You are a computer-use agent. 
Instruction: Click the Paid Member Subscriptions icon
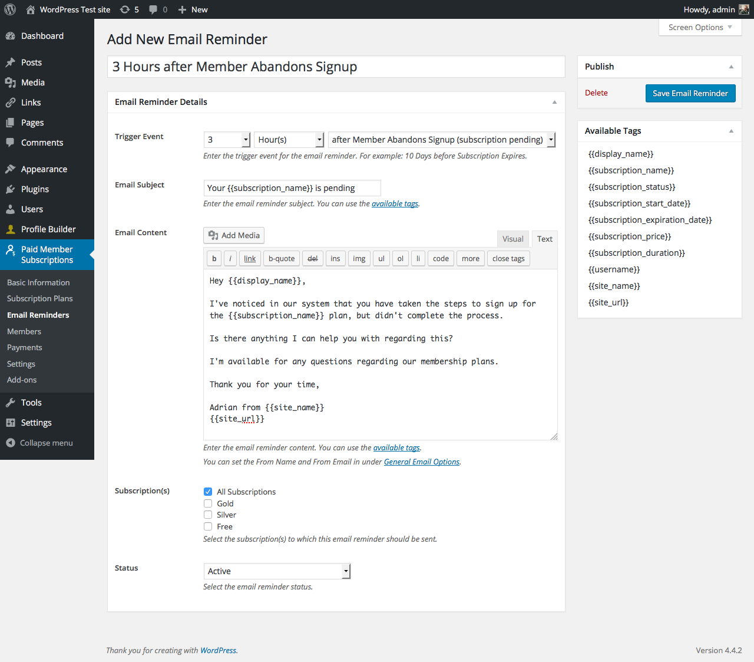click(11, 250)
